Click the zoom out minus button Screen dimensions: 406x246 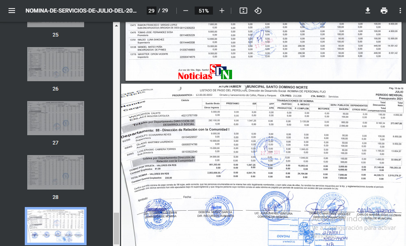tap(186, 11)
